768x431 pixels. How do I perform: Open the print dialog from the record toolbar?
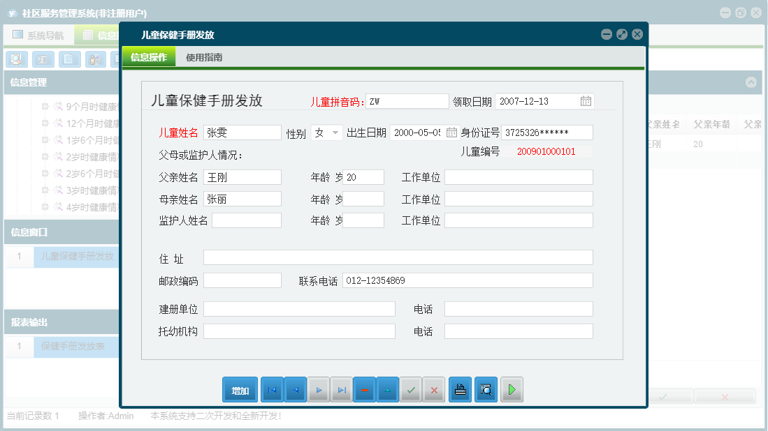[x=460, y=389]
